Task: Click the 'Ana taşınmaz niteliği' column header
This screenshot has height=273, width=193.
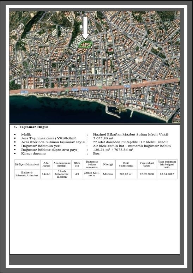Action: pos(62,164)
